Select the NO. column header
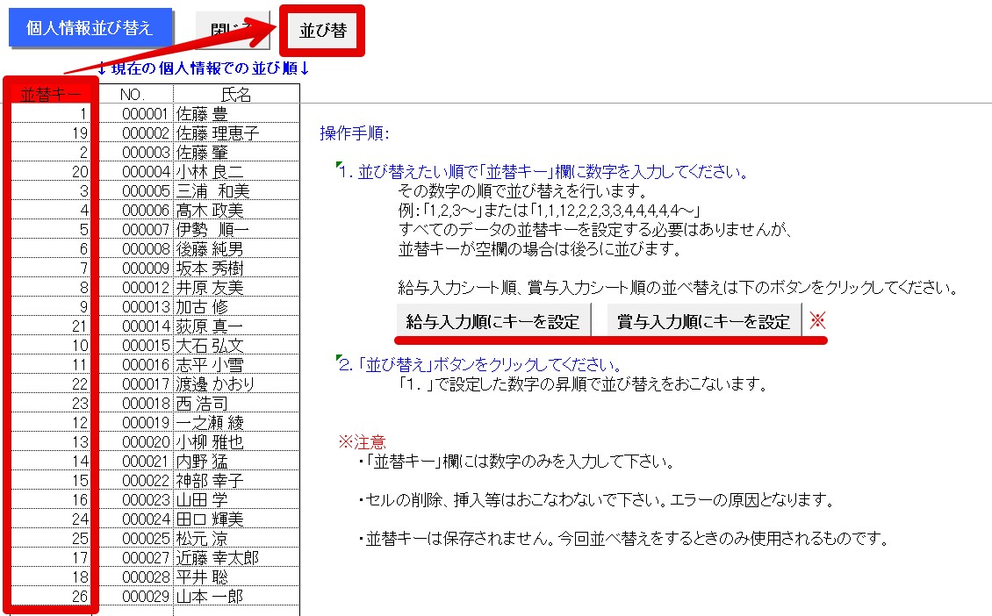The height and width of the screenshot is (616, 992). 133,94
